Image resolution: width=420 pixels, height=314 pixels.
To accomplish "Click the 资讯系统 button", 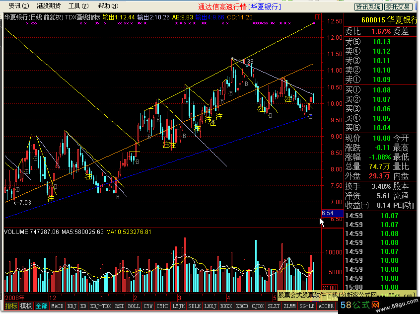I will (x=368, y=6).
